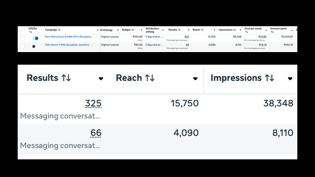The image size is (315, 177).
Task: Click sort arrows under the Off/On column header
Action: [x=30, y=32]
